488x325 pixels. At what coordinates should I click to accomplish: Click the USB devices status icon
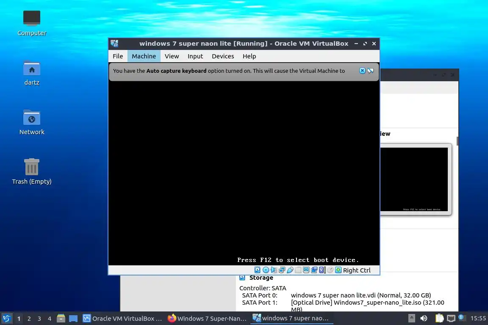click(290, 270)
